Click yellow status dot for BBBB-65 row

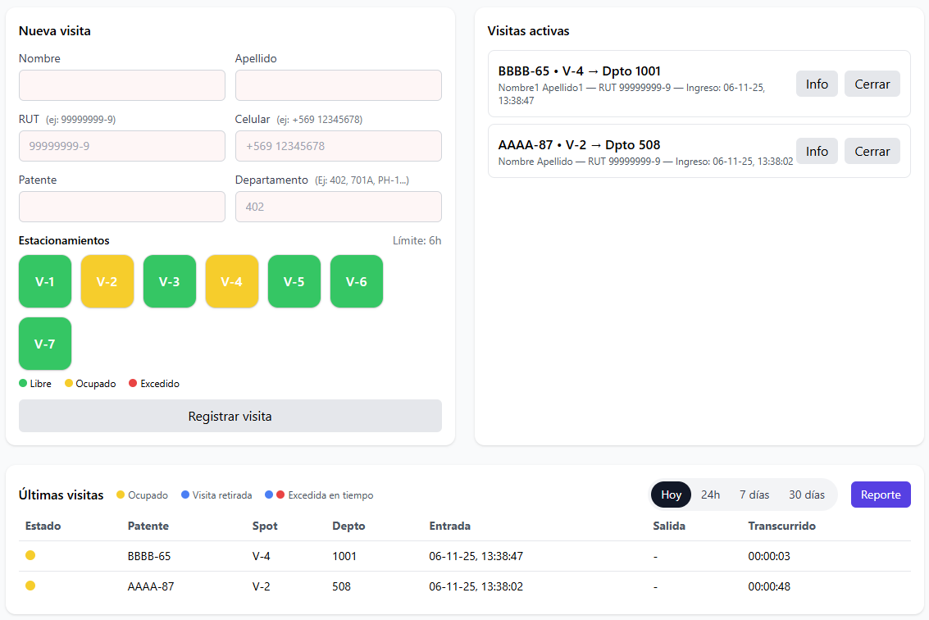30,555
